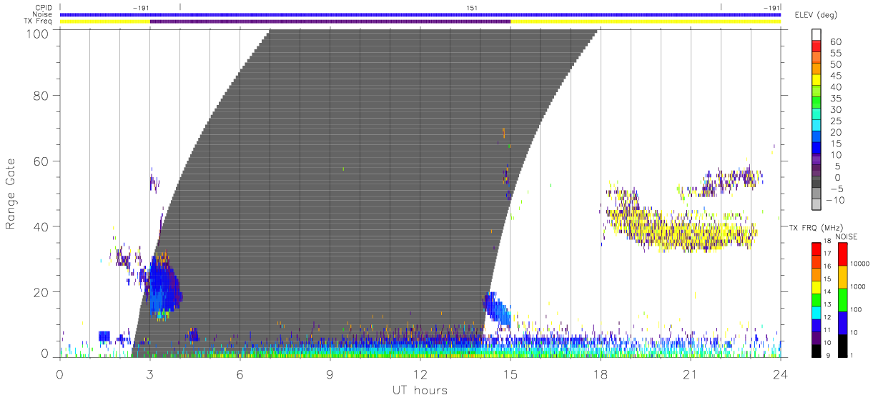This screenshot has width=878, height=405.
Task: Click the "100" tick on the Range Gate axis
Action: (36, 34)
